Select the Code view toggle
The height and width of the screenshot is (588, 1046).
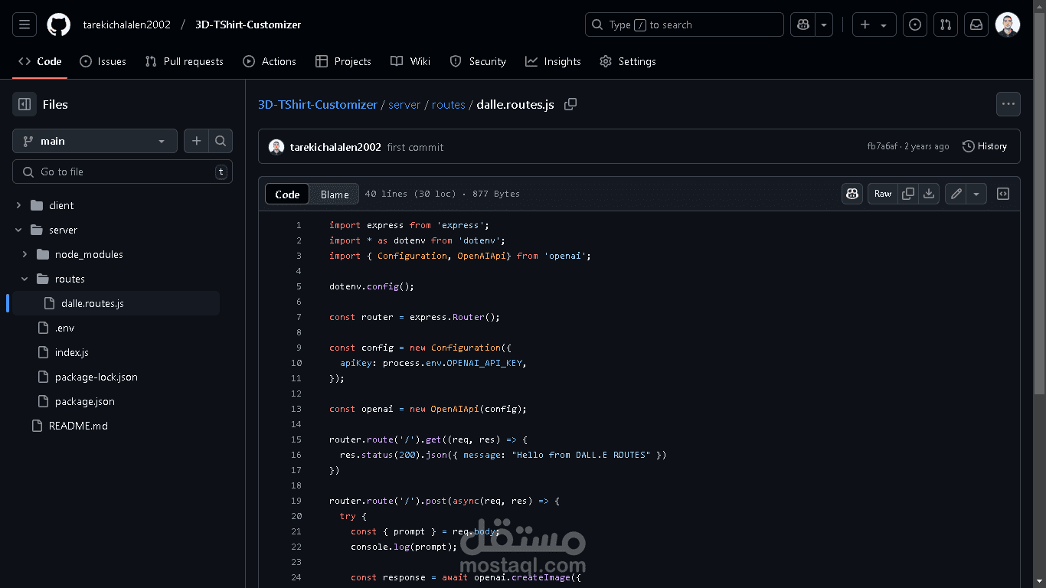[x=287, y=194]
